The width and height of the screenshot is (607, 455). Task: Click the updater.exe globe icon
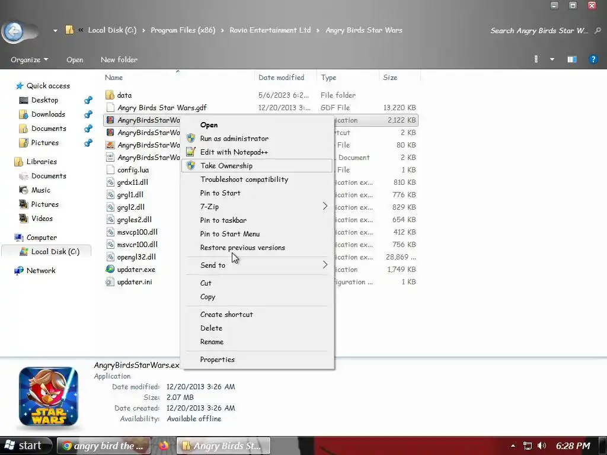pos(110,270)
